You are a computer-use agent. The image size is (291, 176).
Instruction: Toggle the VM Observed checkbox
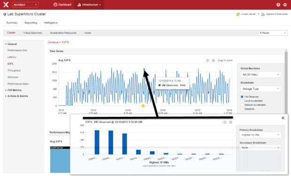242,97
